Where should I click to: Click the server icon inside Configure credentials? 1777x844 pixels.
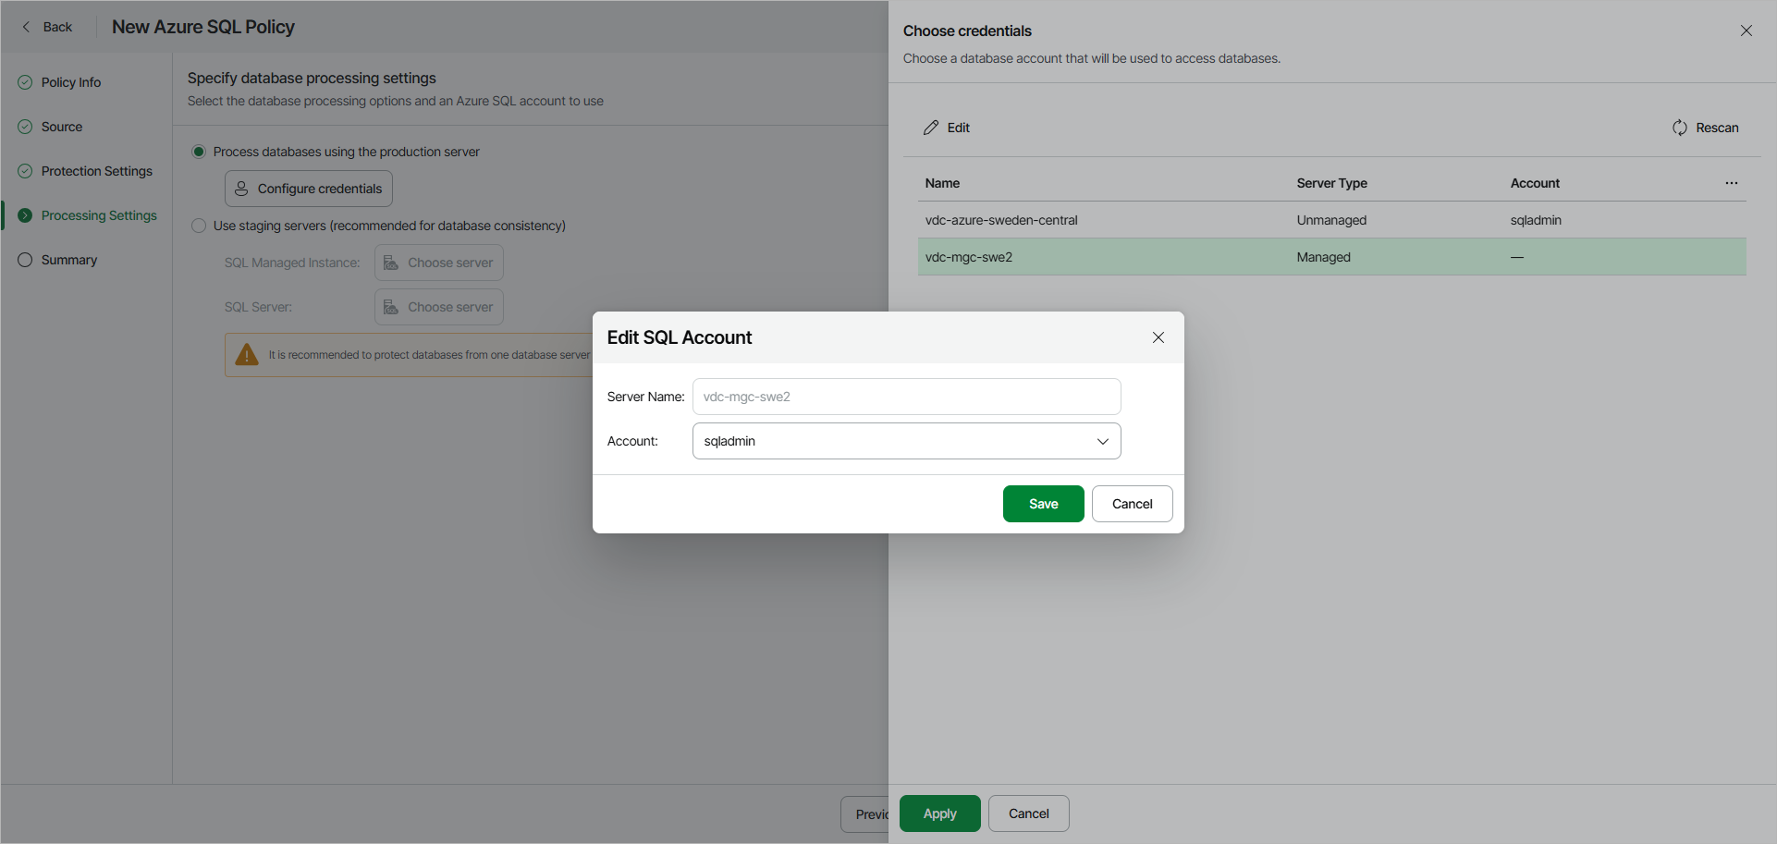tap(241, 188)
